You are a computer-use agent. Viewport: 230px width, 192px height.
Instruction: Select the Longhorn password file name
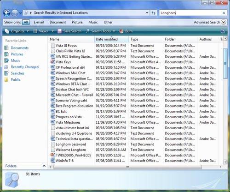point(71,144)
